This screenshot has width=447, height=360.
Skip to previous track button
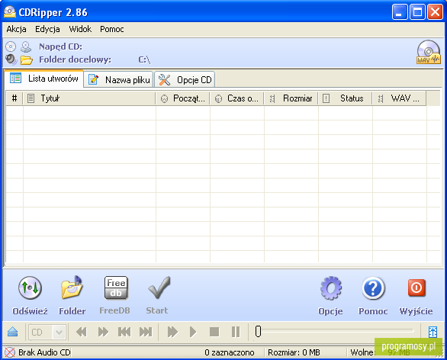124,332
